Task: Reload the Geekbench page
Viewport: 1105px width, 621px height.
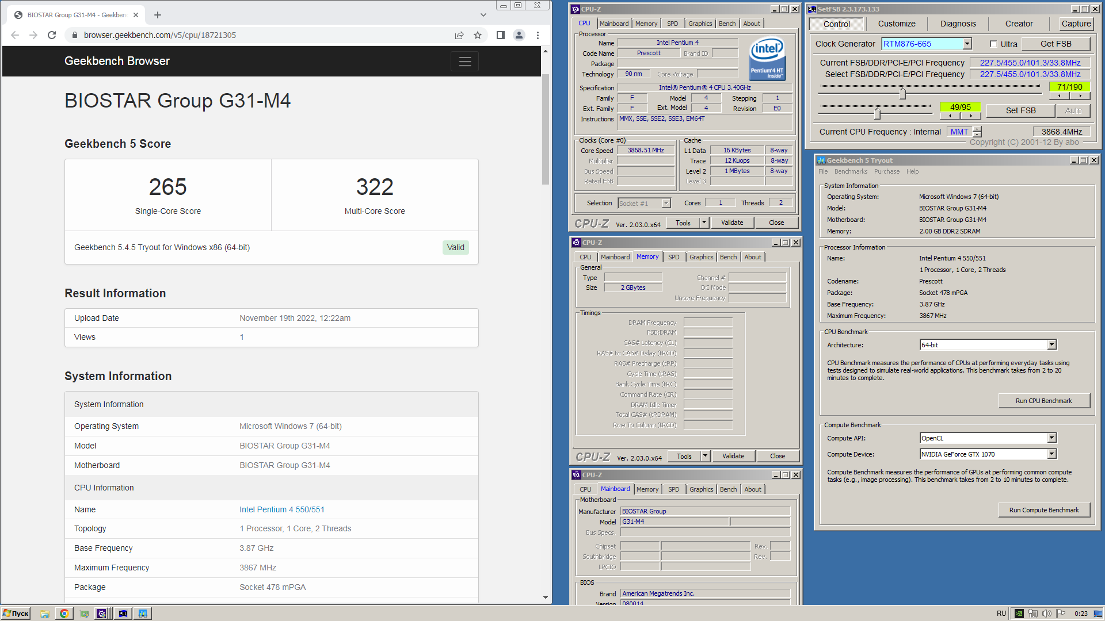Action: coord(52,35)
